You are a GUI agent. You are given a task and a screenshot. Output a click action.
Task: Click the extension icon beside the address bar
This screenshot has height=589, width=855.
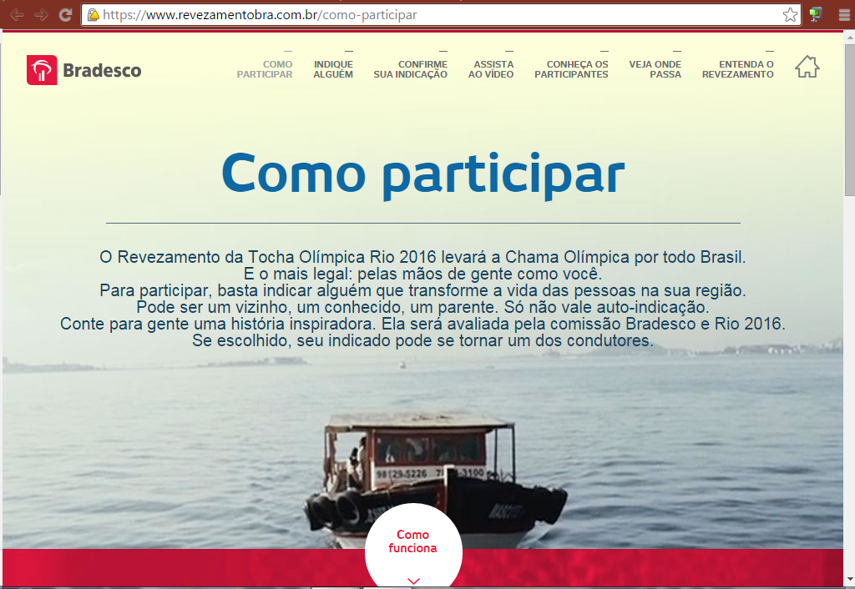tap(816, 15)
